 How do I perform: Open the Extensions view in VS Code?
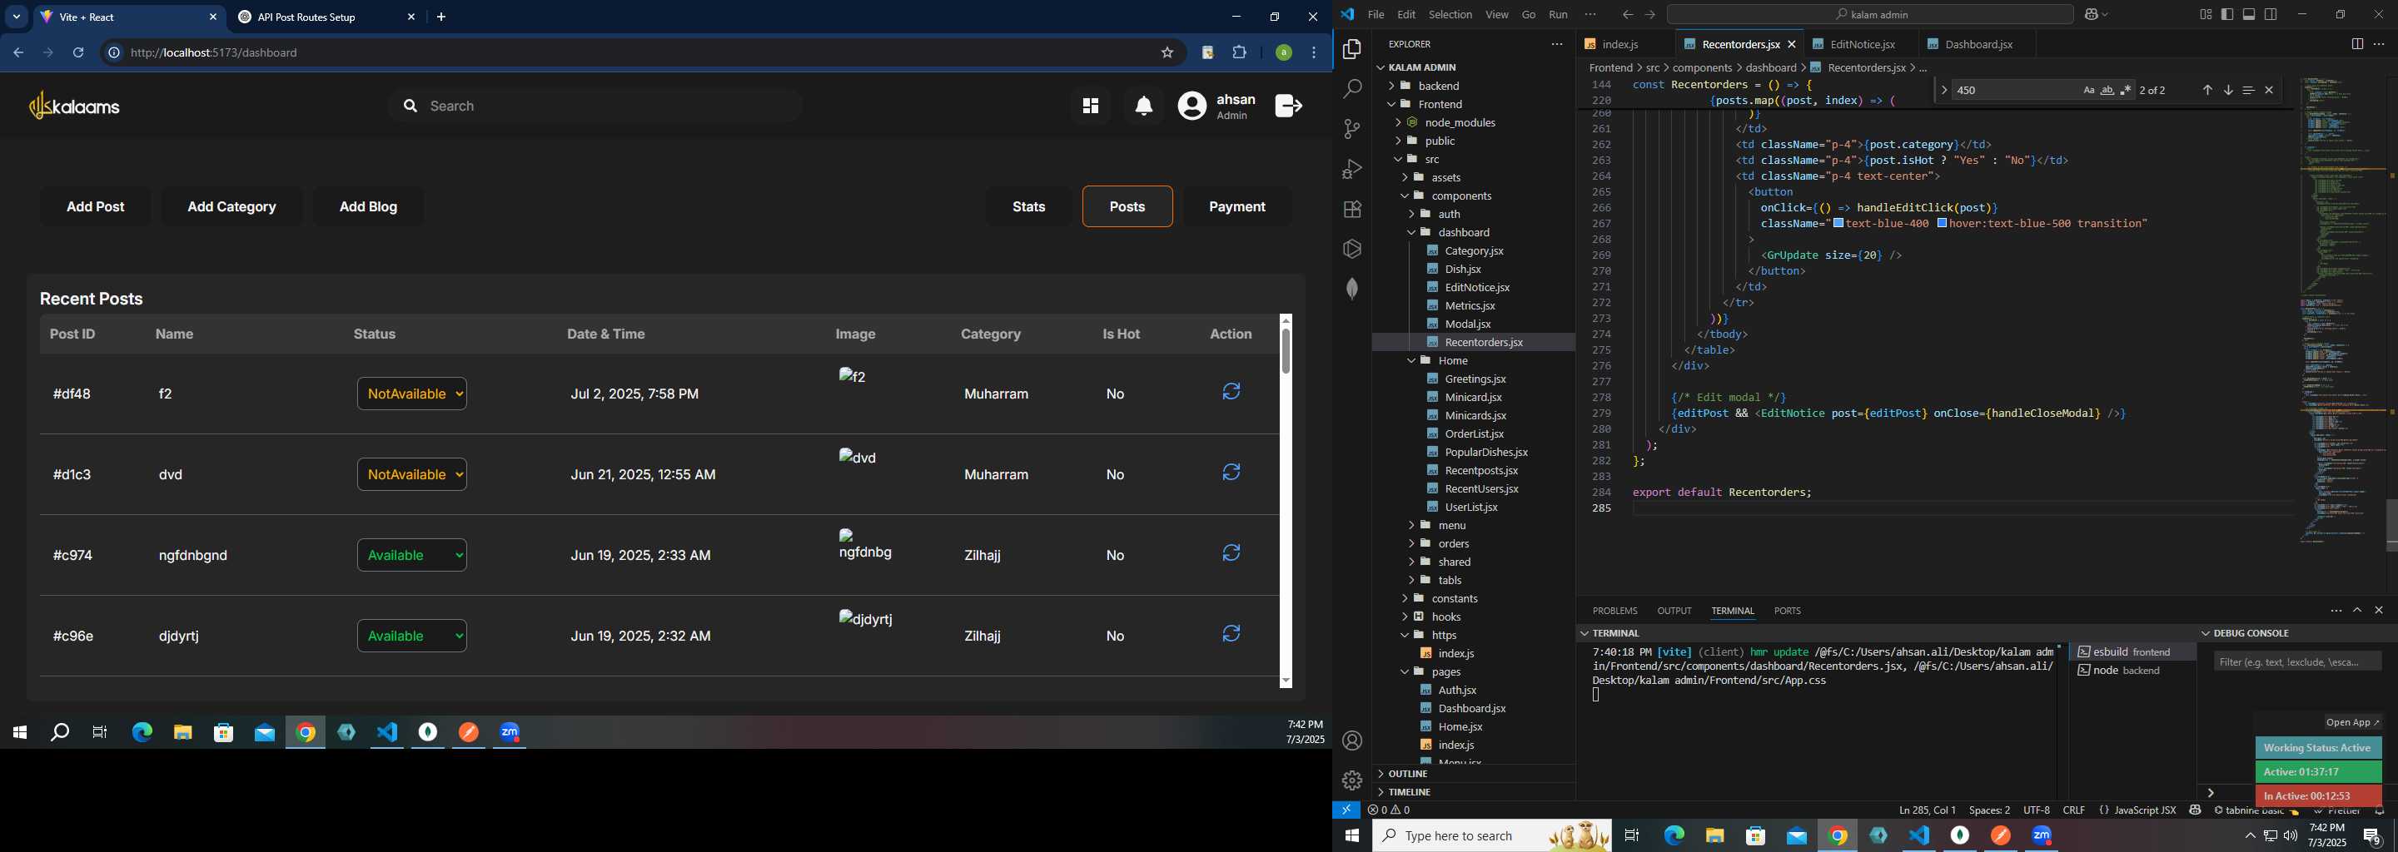pos(1351,210)
